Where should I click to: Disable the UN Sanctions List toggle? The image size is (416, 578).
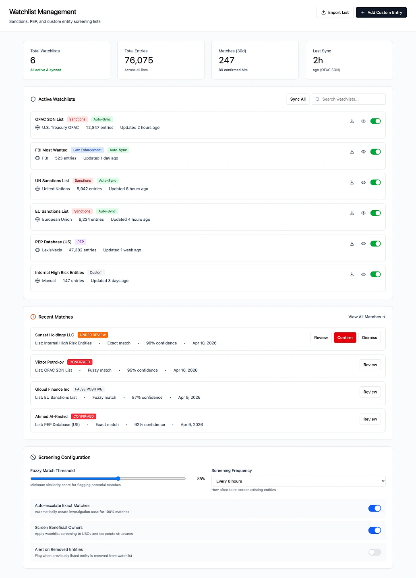(x=375, y=182)
